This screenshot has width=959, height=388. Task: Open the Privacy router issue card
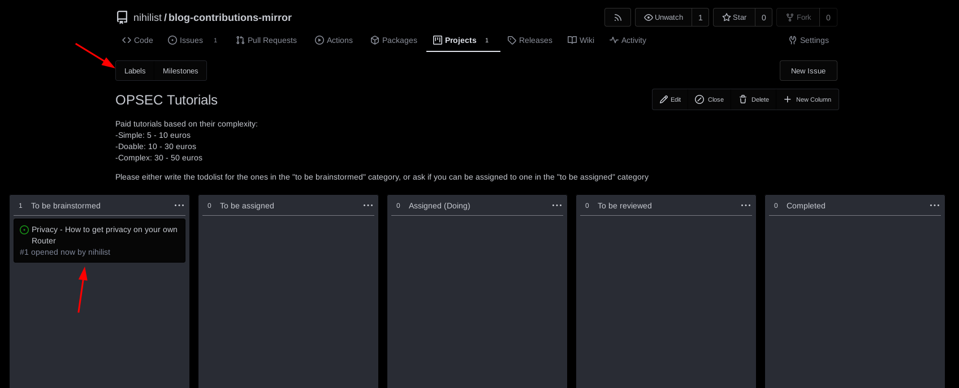pyautogui.click(x=105, y=235)
